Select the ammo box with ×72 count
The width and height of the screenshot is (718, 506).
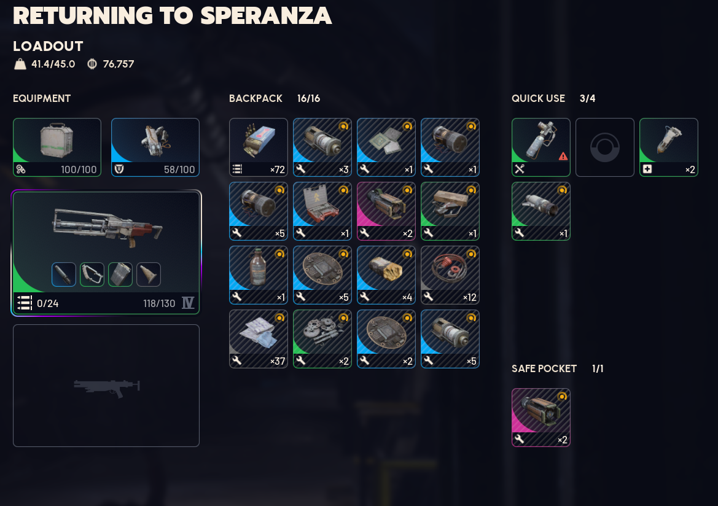[258, 147]
